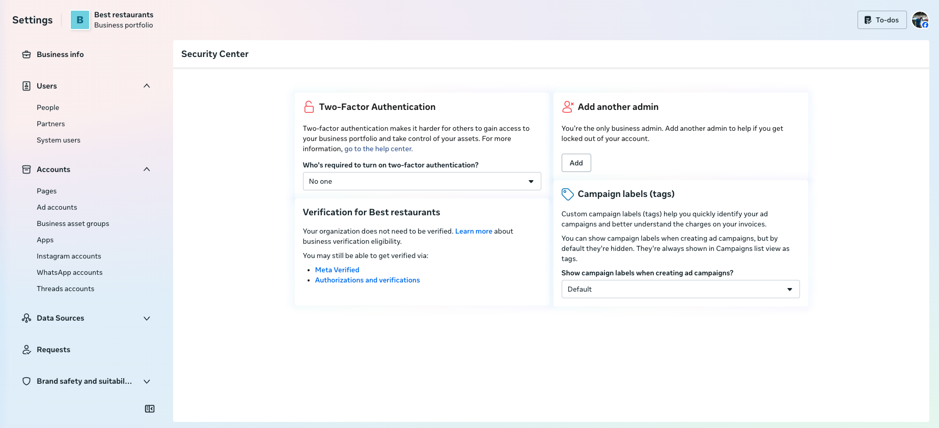Screen dimensions: 939x428
Task: Click the Requests person icon
Action: point(26,350)
